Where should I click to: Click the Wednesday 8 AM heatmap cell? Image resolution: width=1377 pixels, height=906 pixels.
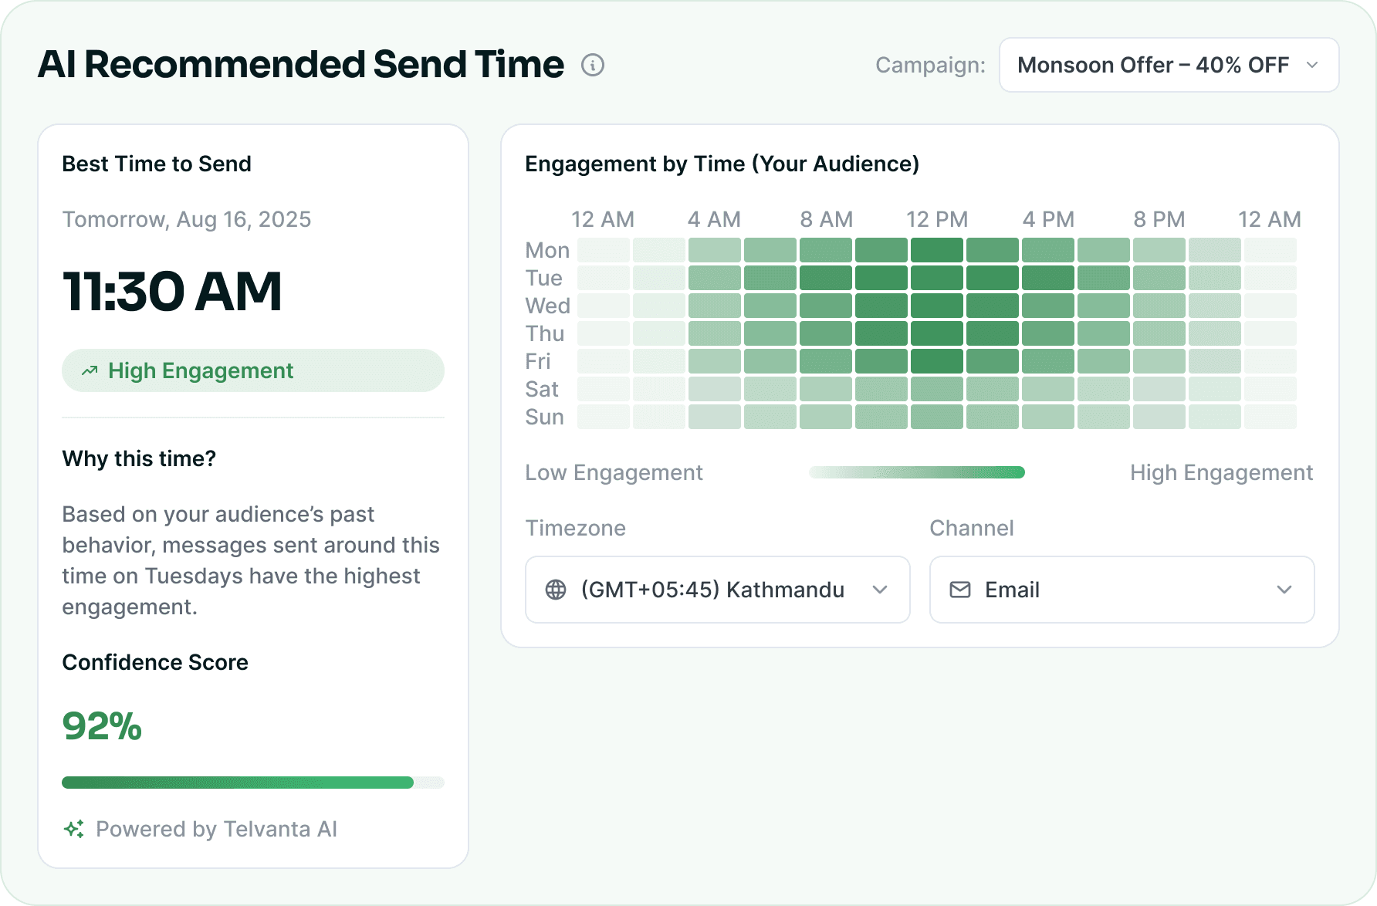826,306
